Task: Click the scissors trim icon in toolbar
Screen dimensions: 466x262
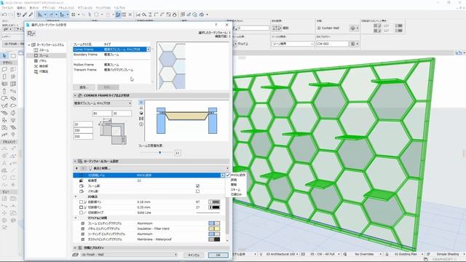Action: [138, 15]
